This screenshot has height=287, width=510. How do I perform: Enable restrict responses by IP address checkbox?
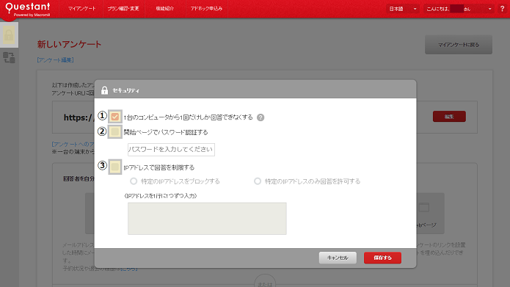point(114,167)
